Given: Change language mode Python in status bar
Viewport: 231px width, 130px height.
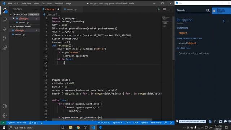Looking at the screenshot, I should [144, 123].
